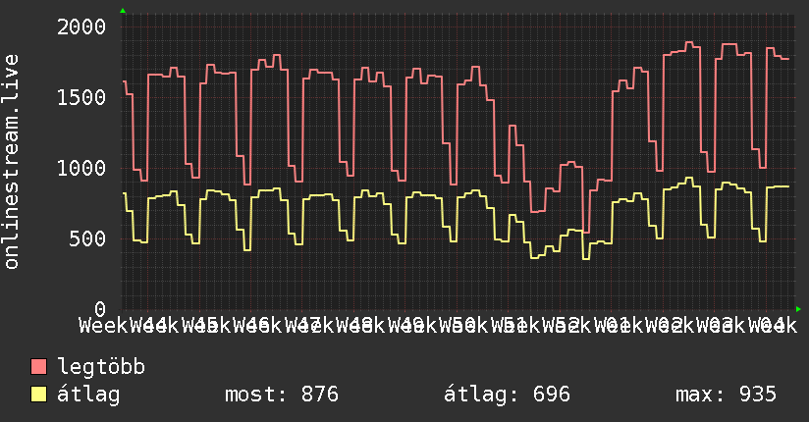Click the 500 y-axis label
Screen dimensions: 809x422
tap(87, 238)
